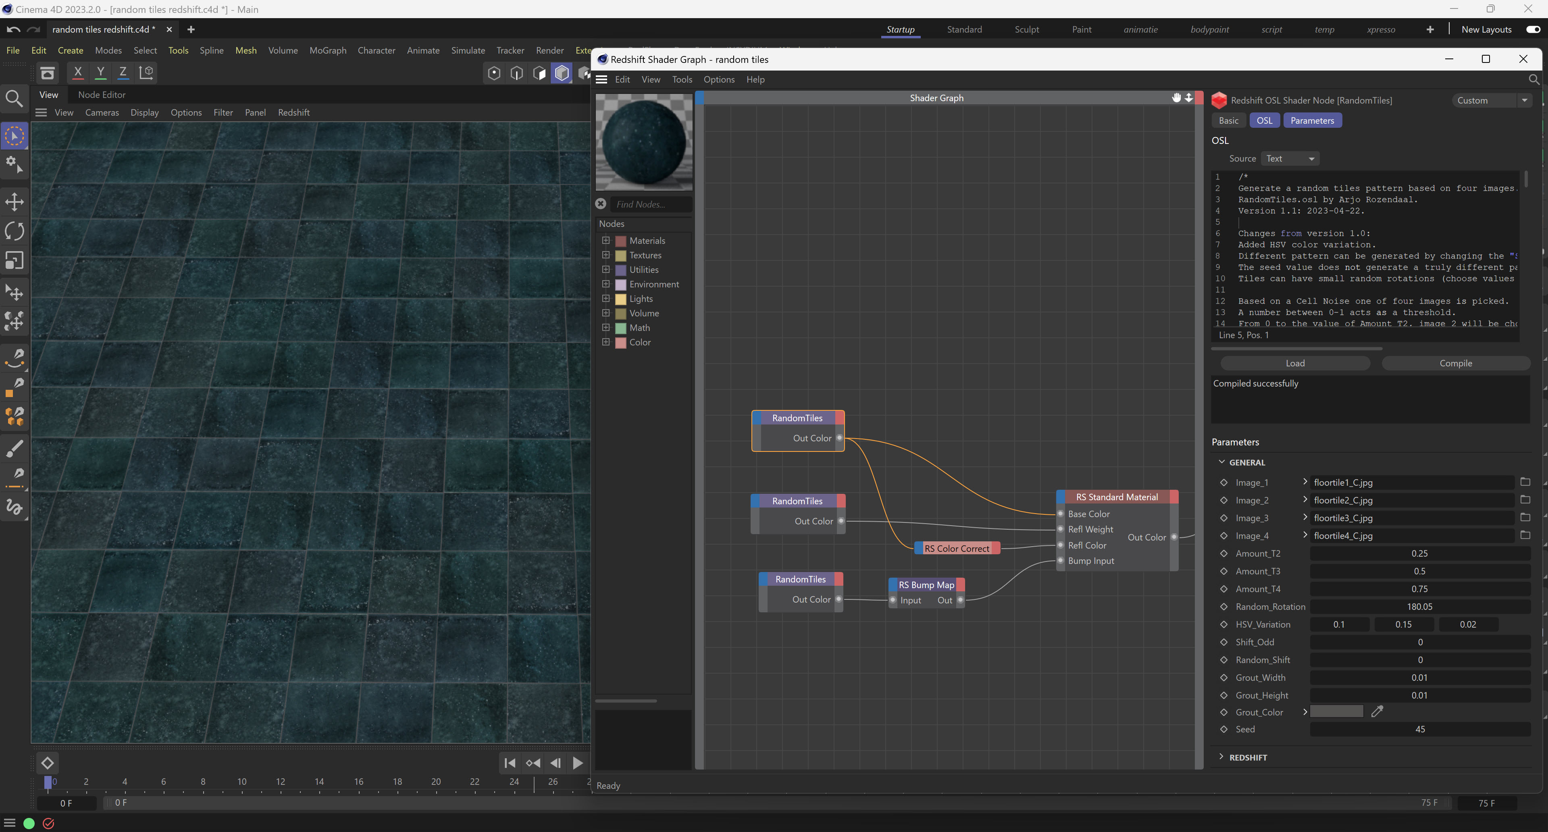Open the Source Text dropdown
The height and width of the screenshot is (832, 1548).
pyautogui.click(x=1290, y=158)
